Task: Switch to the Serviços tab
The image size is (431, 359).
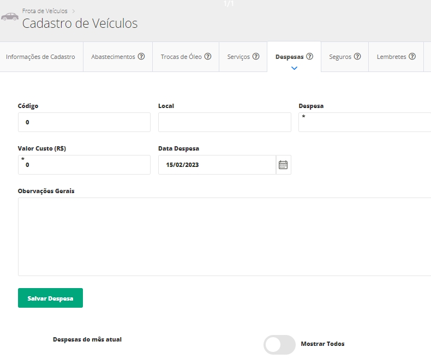Action: tap(243, 57)
